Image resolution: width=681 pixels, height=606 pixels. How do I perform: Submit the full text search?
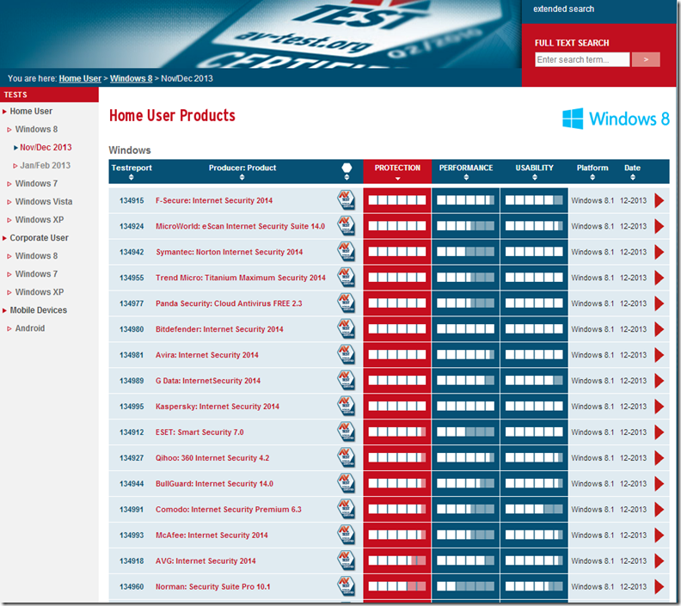646,59
